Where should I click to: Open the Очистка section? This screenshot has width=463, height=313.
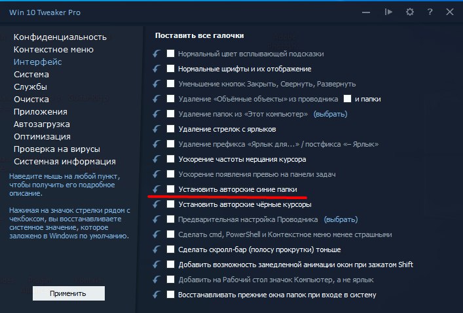pos(31,100)
